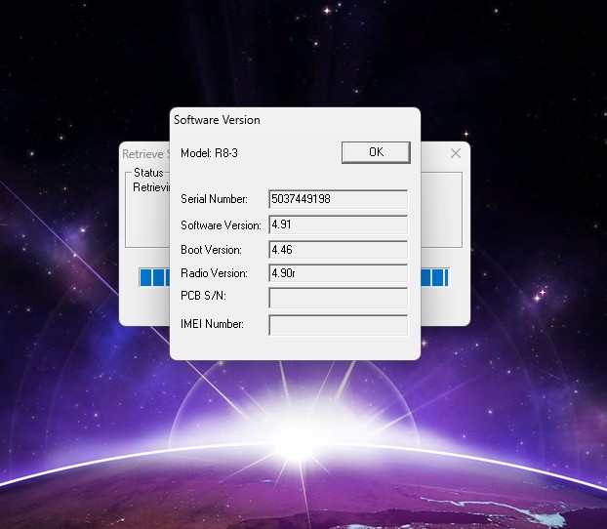Image resolution: width=607 pixels, height=529 pixels.
Task: Click the OK button
Action: click(375, 152)
